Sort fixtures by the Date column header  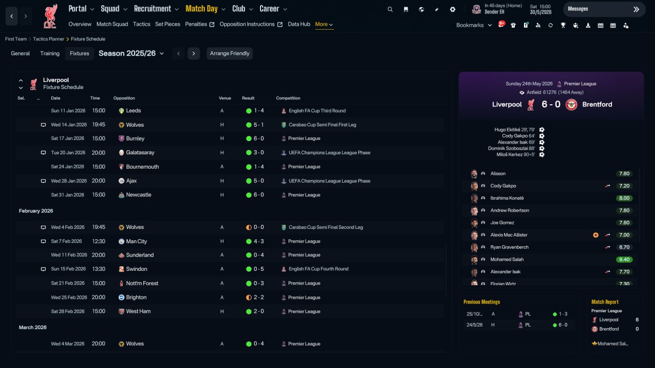pos(55,98)
